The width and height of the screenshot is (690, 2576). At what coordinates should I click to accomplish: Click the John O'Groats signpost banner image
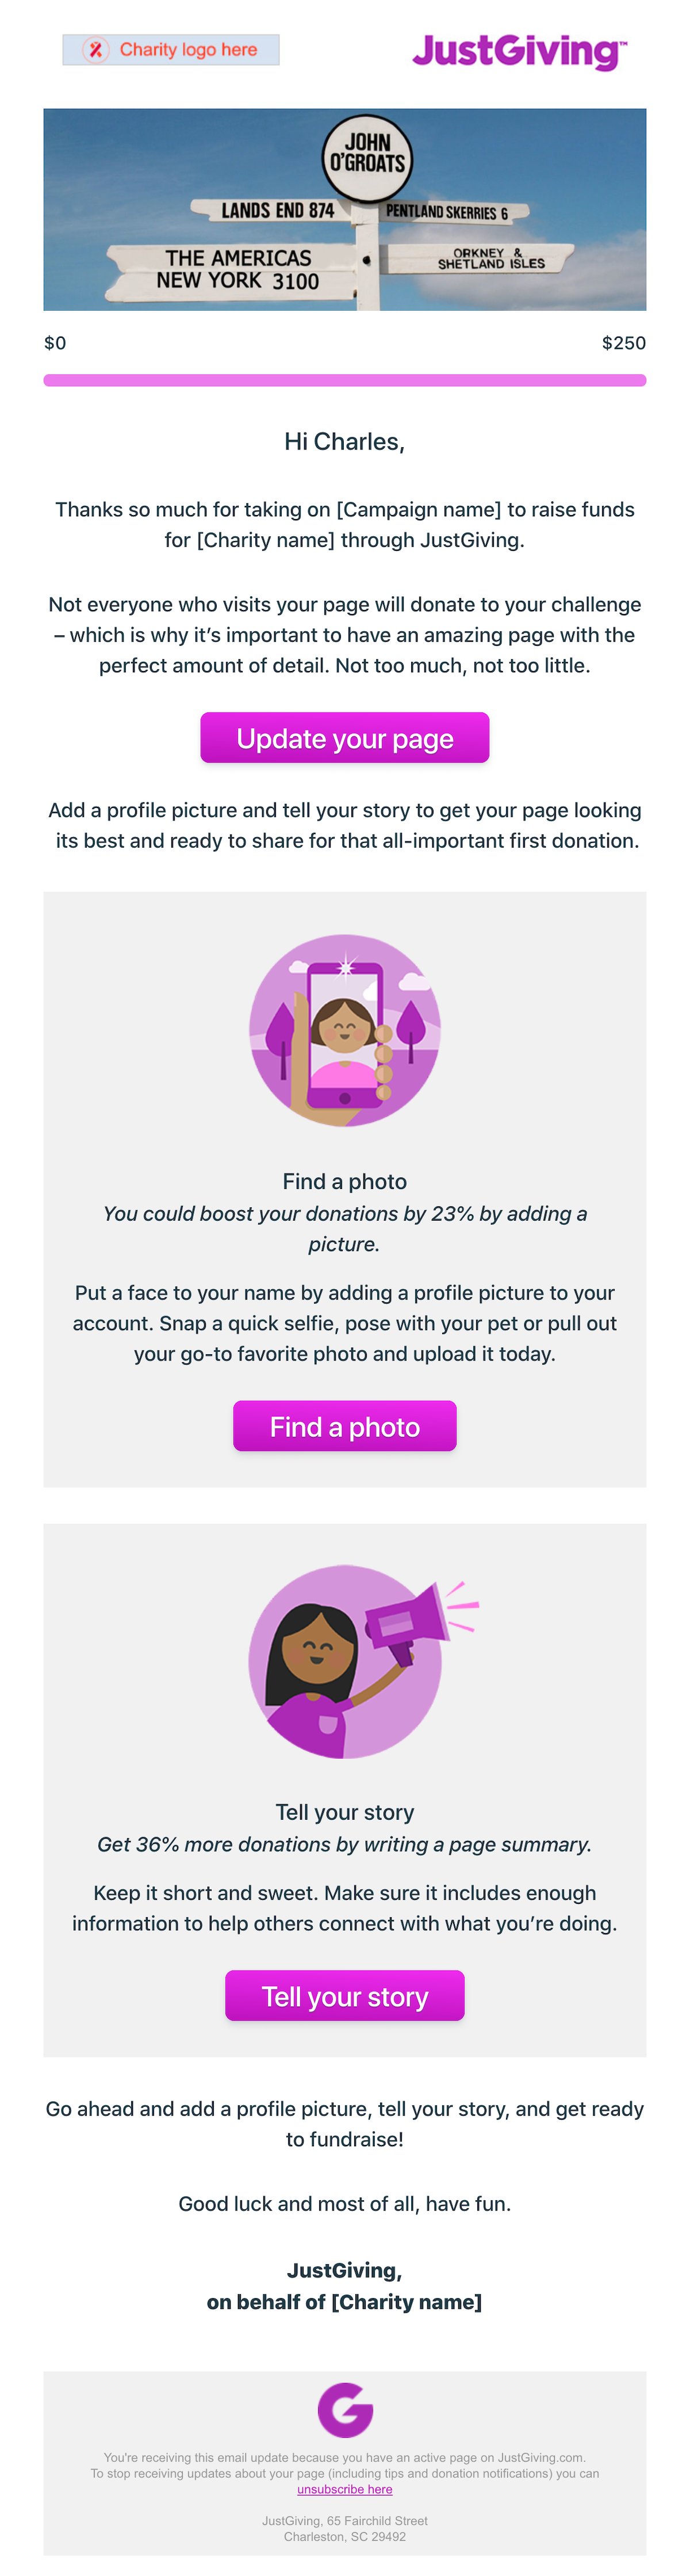pos(344,209)
